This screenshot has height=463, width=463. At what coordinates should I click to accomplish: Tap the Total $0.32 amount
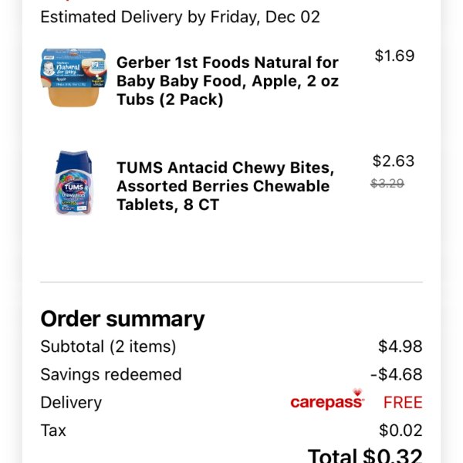tap(365, 455)
